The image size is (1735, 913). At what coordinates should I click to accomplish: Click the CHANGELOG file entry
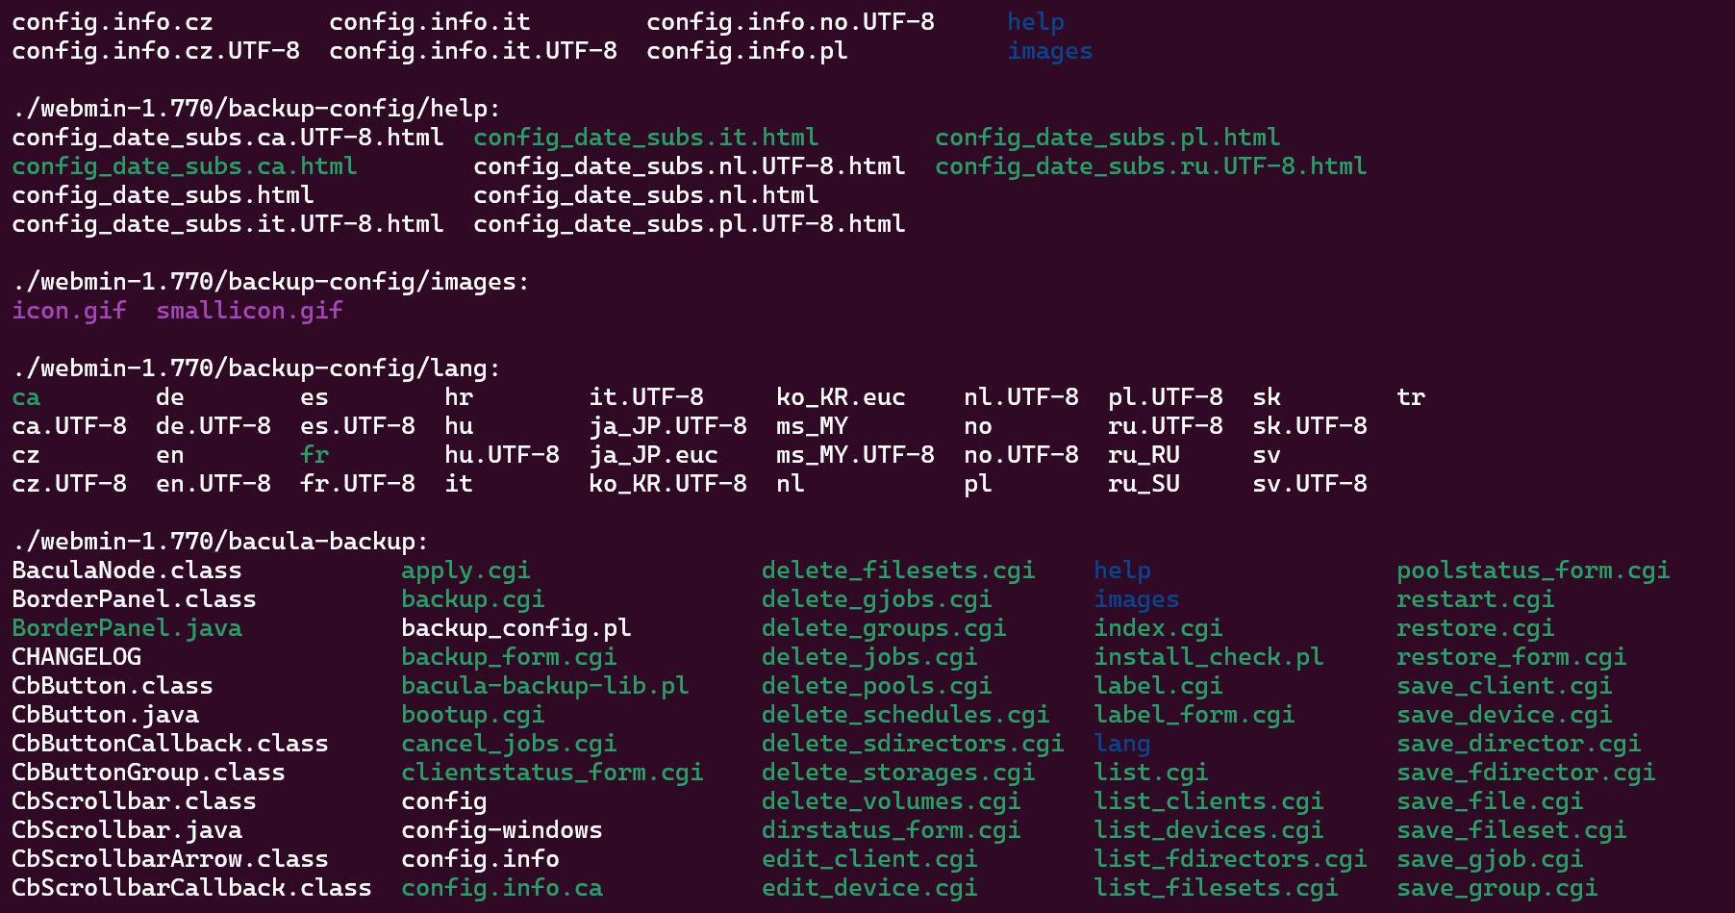(77, 657)
